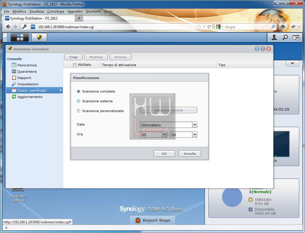Click the Google search field
This screenshot has width=305, height=233.
click(x=247, y=27)
